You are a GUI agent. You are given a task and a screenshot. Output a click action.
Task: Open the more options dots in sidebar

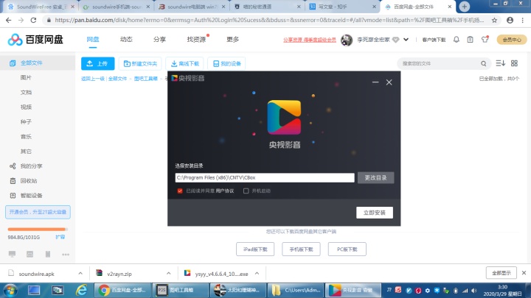click(66, 255)
